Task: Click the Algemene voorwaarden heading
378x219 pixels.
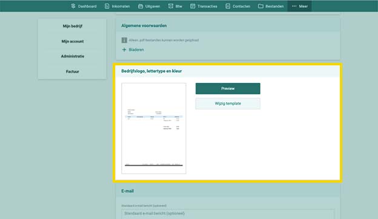Action: (x=144, y=25)
